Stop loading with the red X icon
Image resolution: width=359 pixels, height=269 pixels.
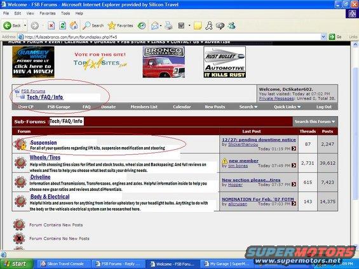point(51,25)
